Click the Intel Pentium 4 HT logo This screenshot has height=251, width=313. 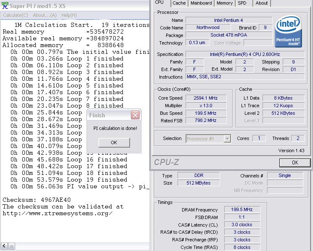pyautogui.click(x=288, y=32)
